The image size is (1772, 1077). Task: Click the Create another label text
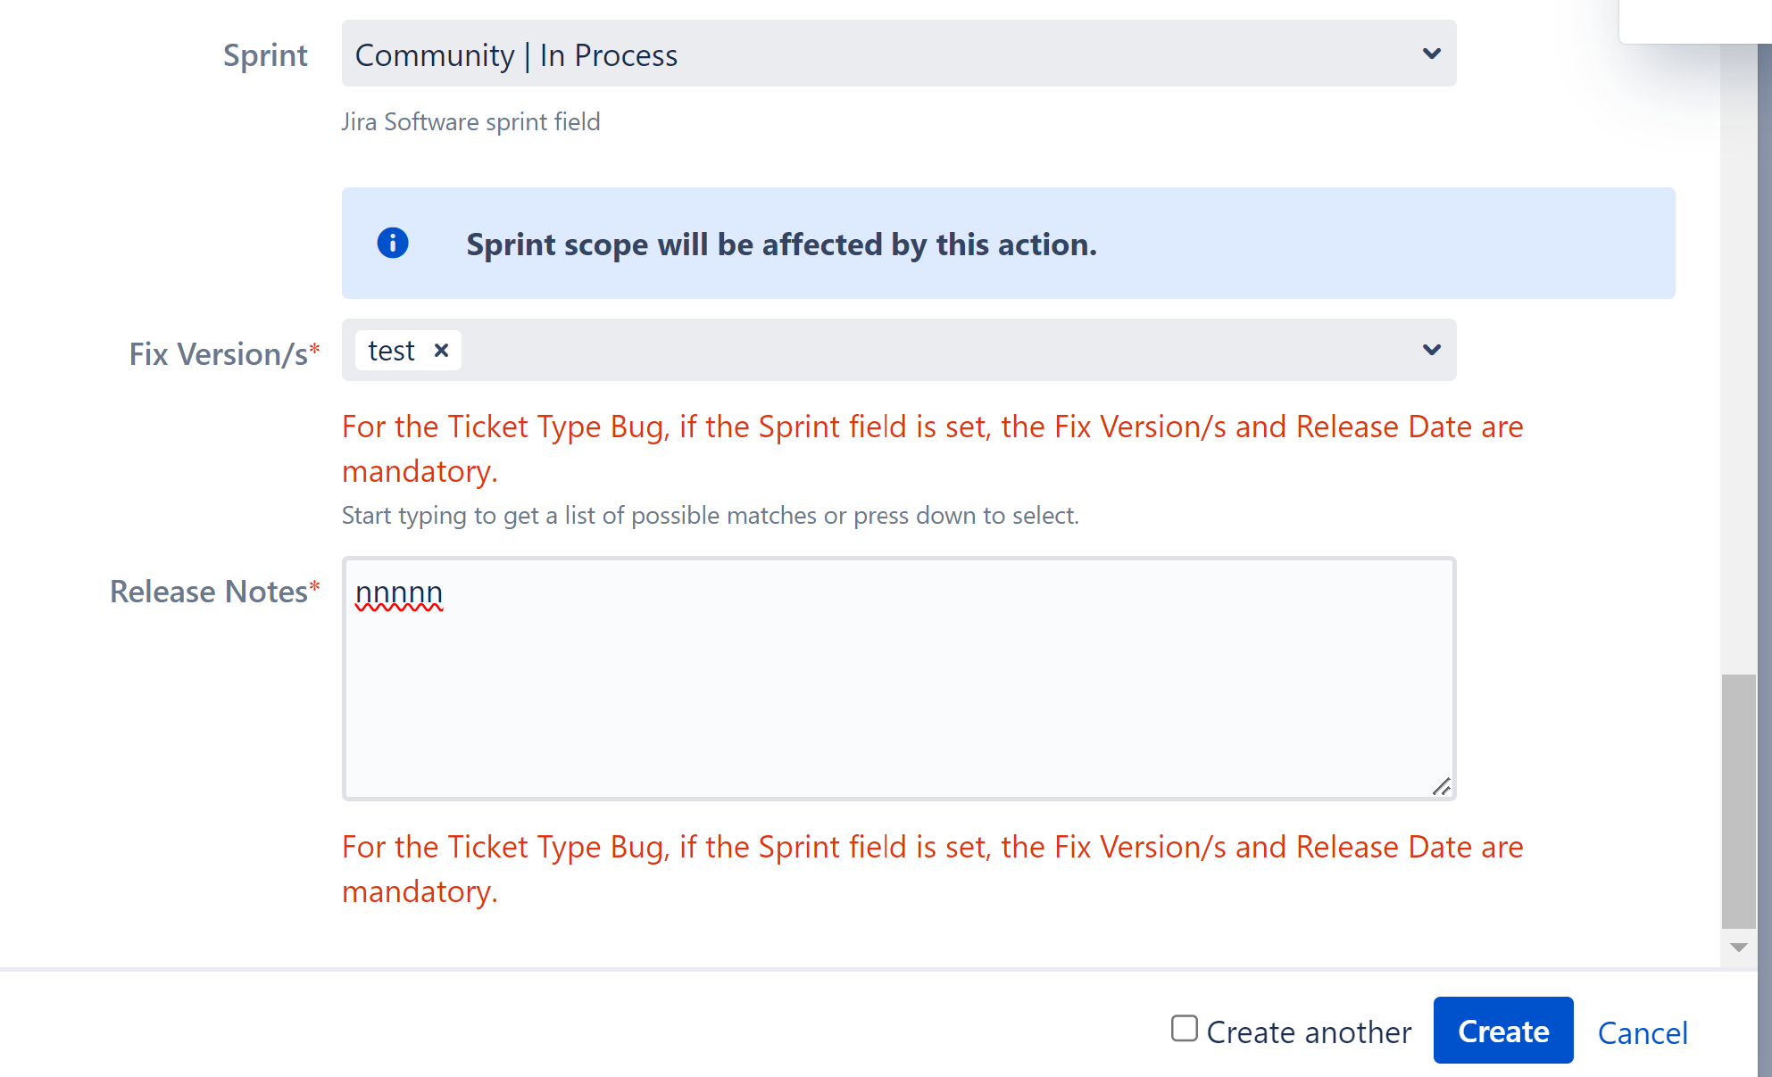1308,1031
